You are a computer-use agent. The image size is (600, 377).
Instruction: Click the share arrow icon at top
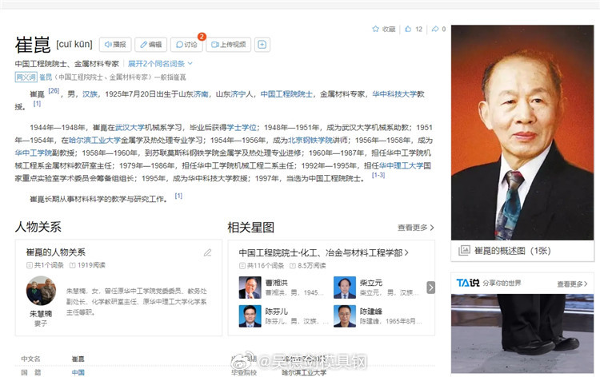point(434,30)
